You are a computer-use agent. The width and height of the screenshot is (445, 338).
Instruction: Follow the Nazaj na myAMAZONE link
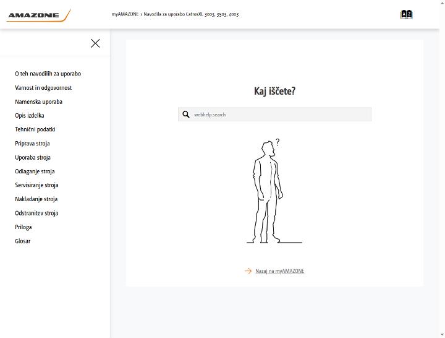(x=280, y=271)
